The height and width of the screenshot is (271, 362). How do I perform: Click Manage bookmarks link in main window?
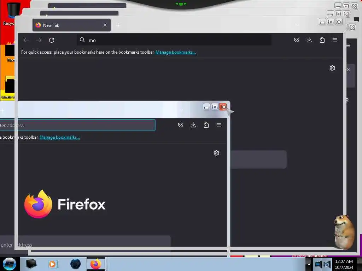175,52
